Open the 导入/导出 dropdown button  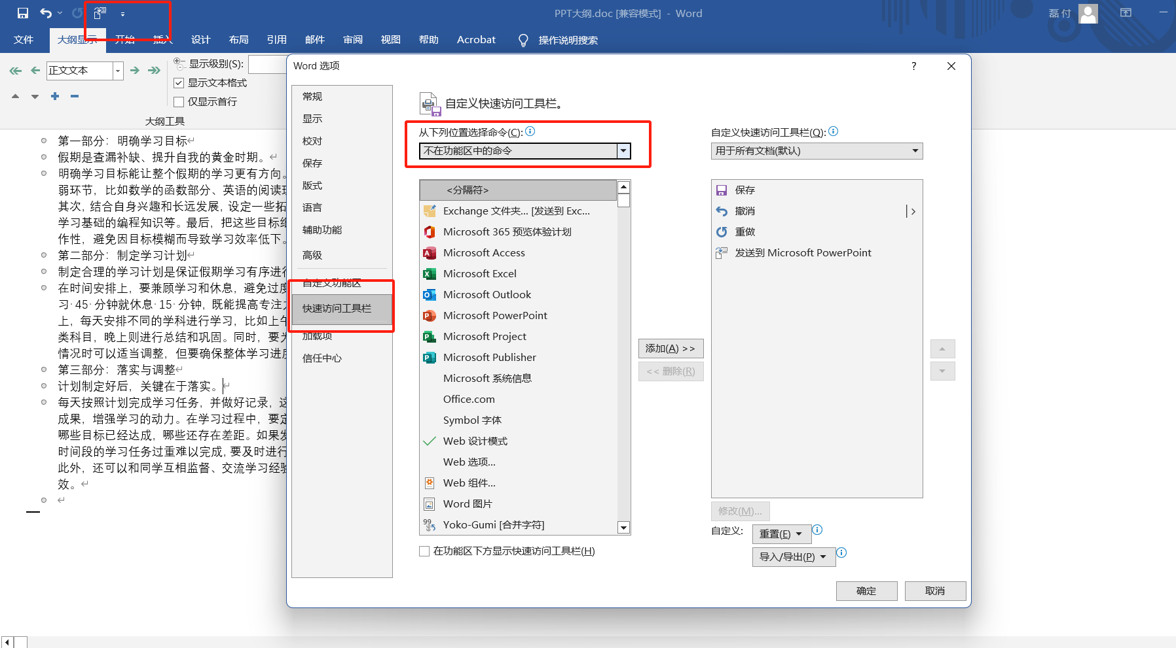click(794, 557)
